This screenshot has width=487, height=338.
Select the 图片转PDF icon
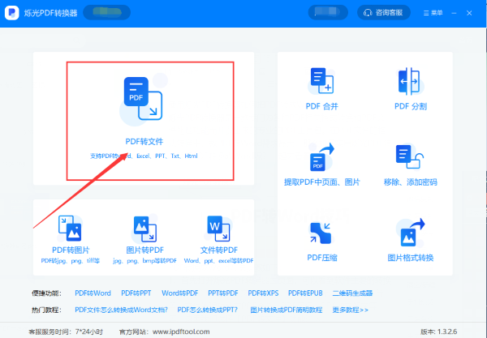pos(145,229)
